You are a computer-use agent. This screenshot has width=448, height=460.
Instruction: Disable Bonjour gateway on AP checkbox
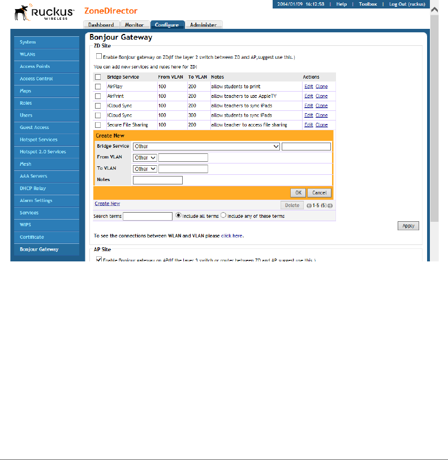[99, 259]
